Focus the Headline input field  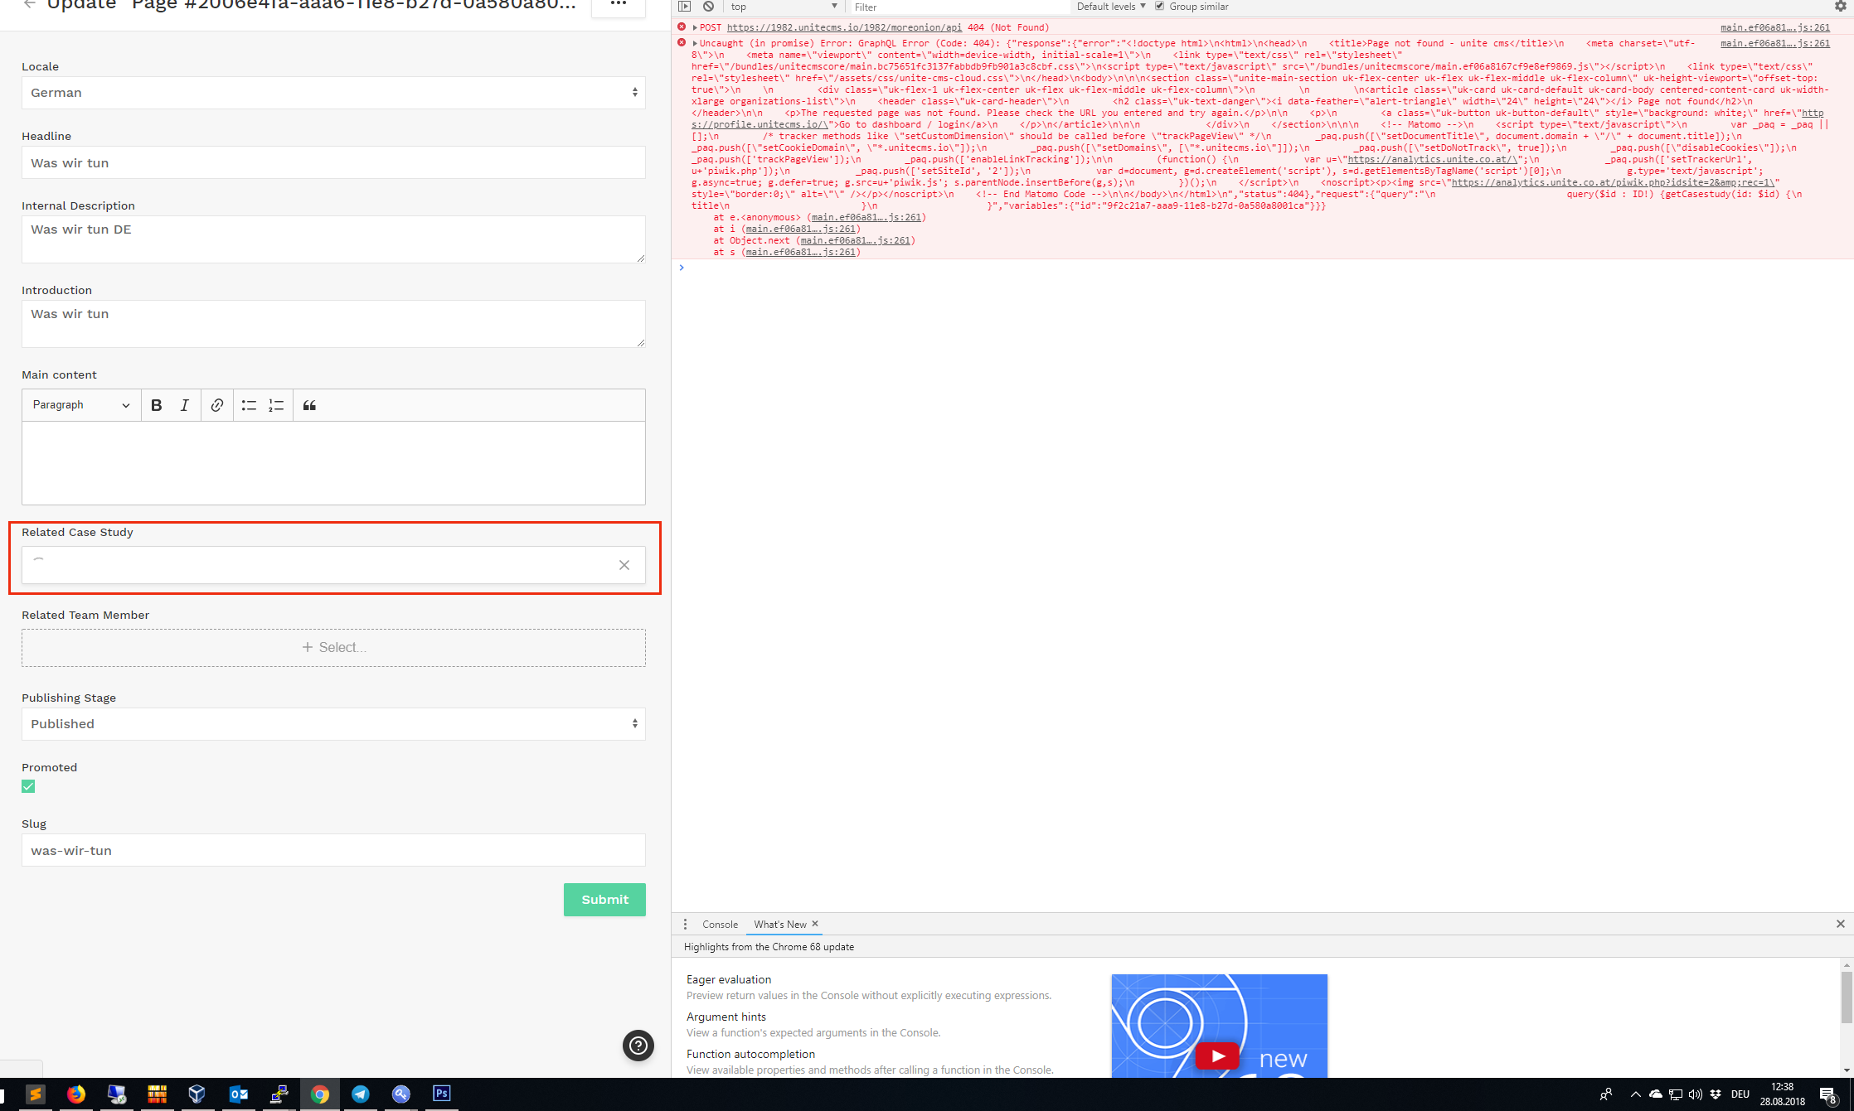pos(333,162)
